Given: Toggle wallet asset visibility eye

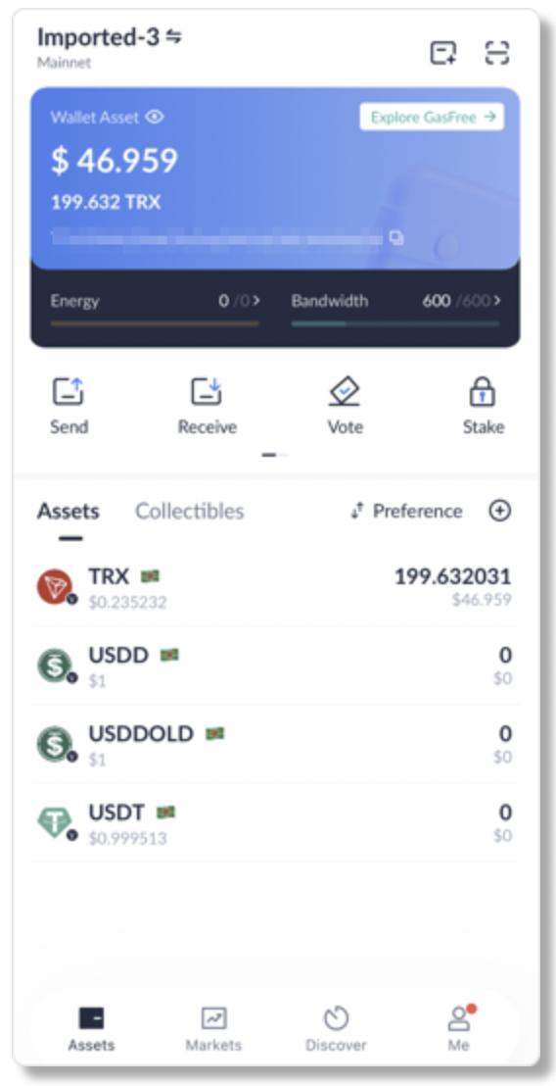Looking at the screenshot, I should tap(155, 117).
